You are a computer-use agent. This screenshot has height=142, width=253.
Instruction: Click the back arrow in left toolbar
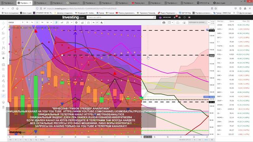pyautogui.click(x=4, y=58)
